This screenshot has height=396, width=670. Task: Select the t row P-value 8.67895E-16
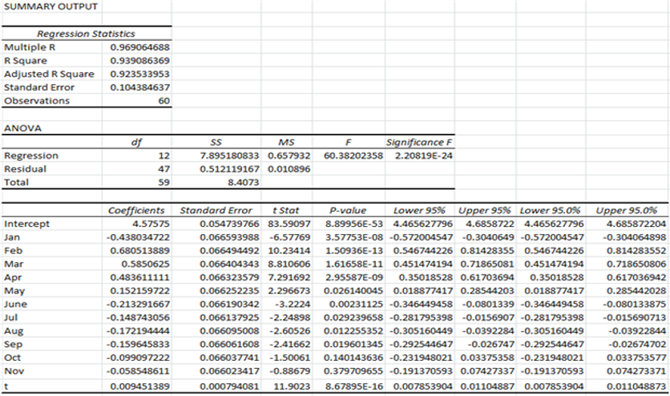tap(354, 386)
